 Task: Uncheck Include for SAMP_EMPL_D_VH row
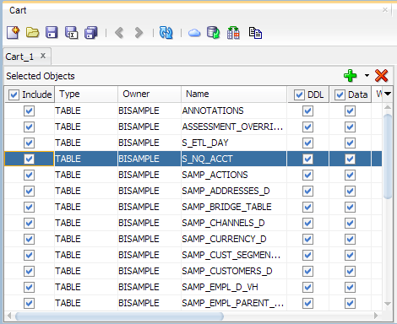29,287
